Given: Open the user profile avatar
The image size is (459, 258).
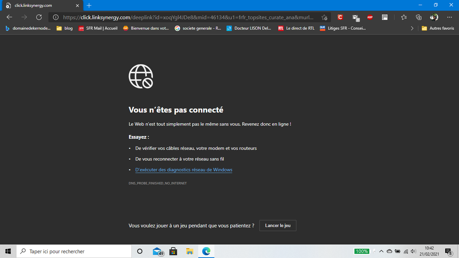Looking at the screenshot, I should click(434, 17).
